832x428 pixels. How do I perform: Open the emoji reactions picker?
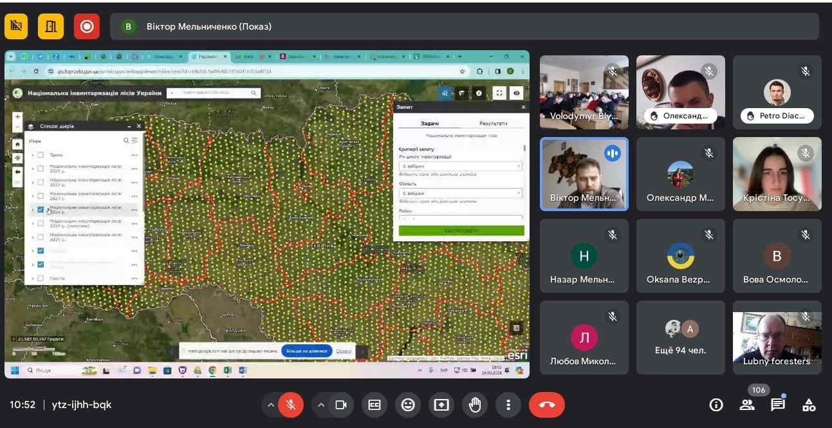pos(408,405)
